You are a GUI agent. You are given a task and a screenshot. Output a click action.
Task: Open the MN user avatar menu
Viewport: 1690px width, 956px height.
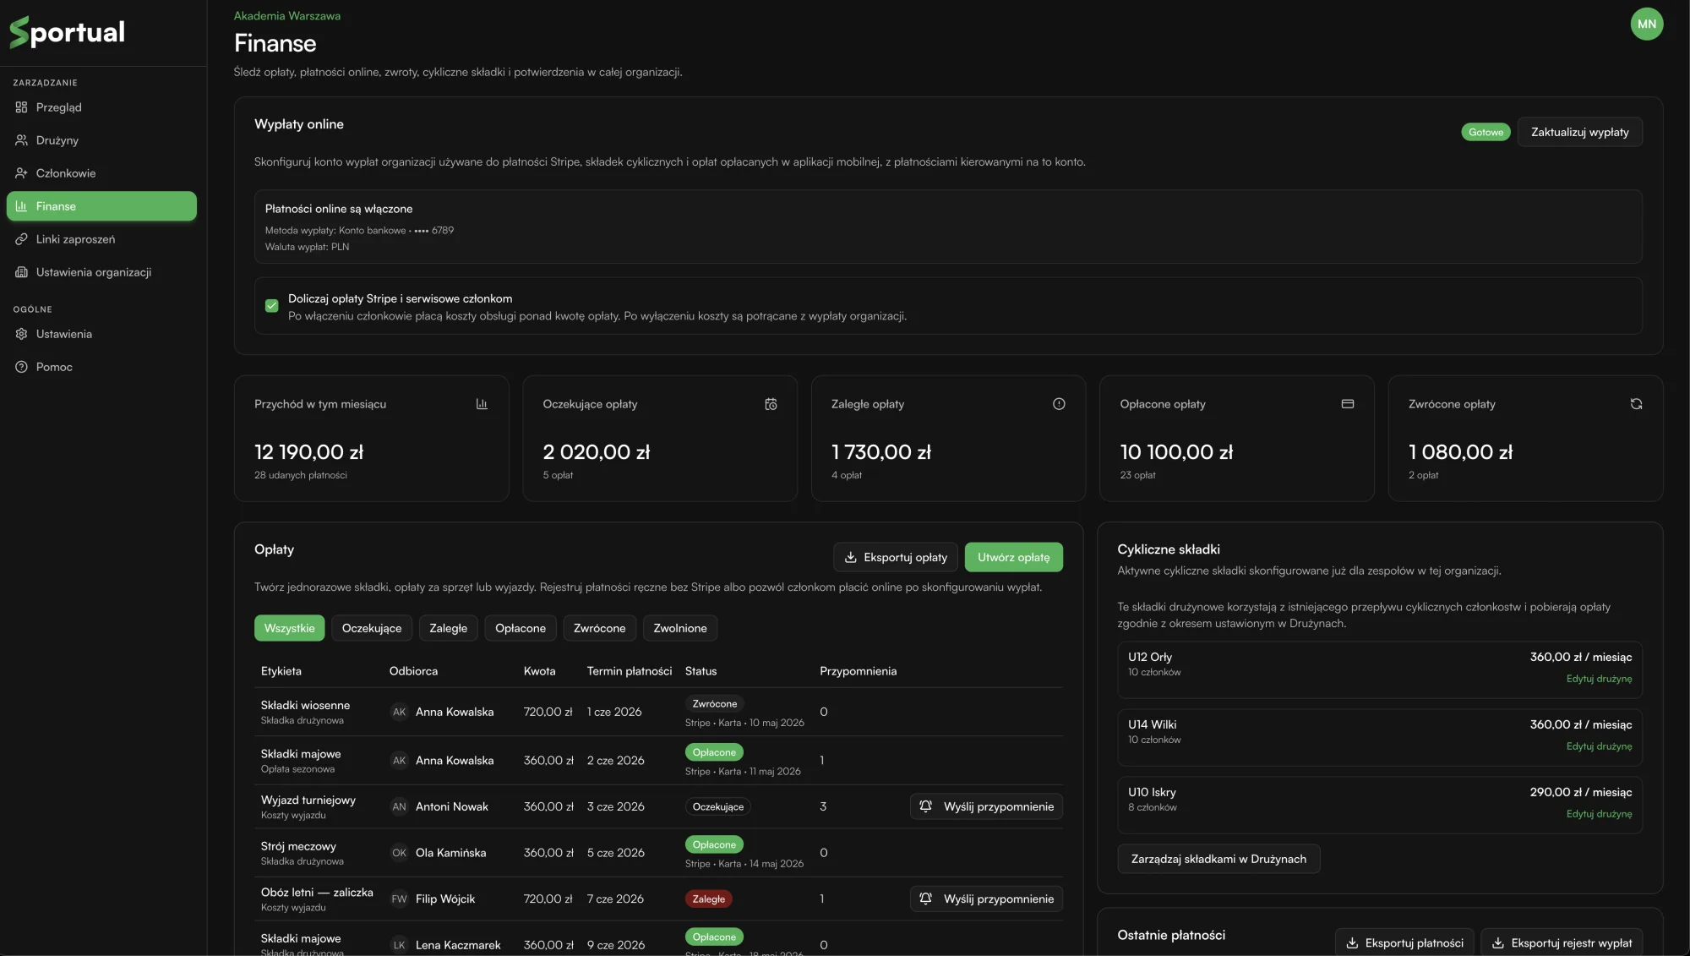(x=1647, y=24)
